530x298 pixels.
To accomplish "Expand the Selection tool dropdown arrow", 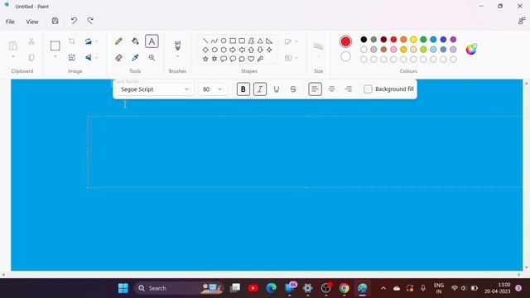I will pos(55,57).
